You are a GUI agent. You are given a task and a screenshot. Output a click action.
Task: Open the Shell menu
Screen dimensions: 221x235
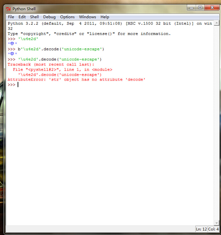pos(34,17)
